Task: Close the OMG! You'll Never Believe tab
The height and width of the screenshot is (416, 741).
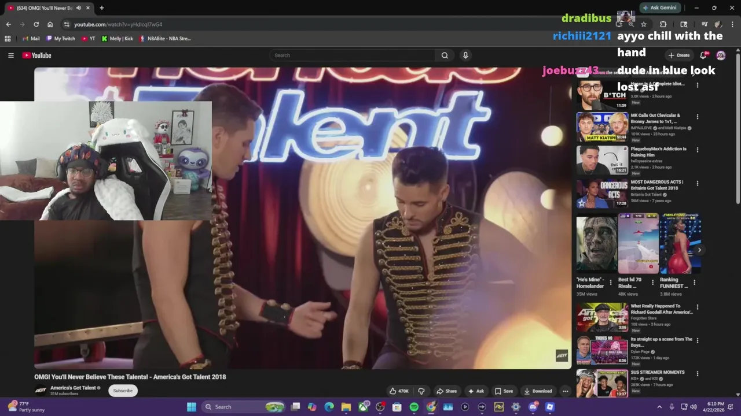Action: 88,8
